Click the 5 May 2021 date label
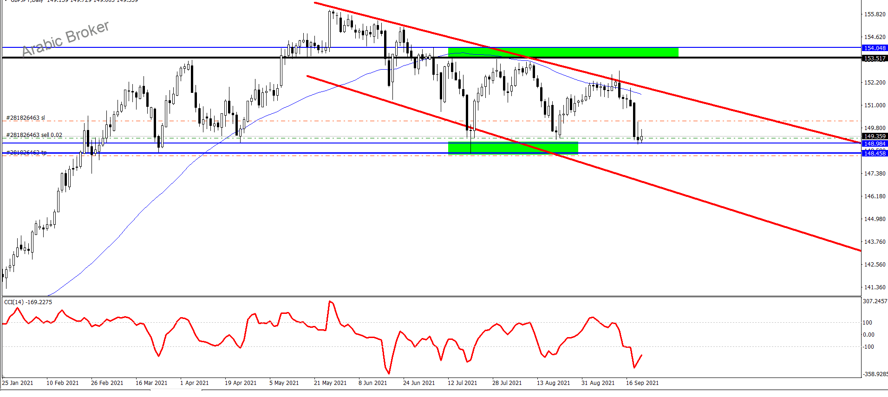The width and height of the screenshot is (888, 397). [284, 383]
